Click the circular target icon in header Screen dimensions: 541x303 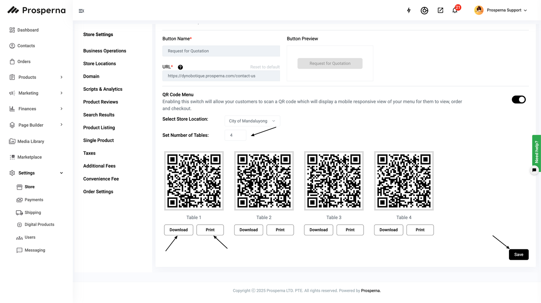pos(424,10)
